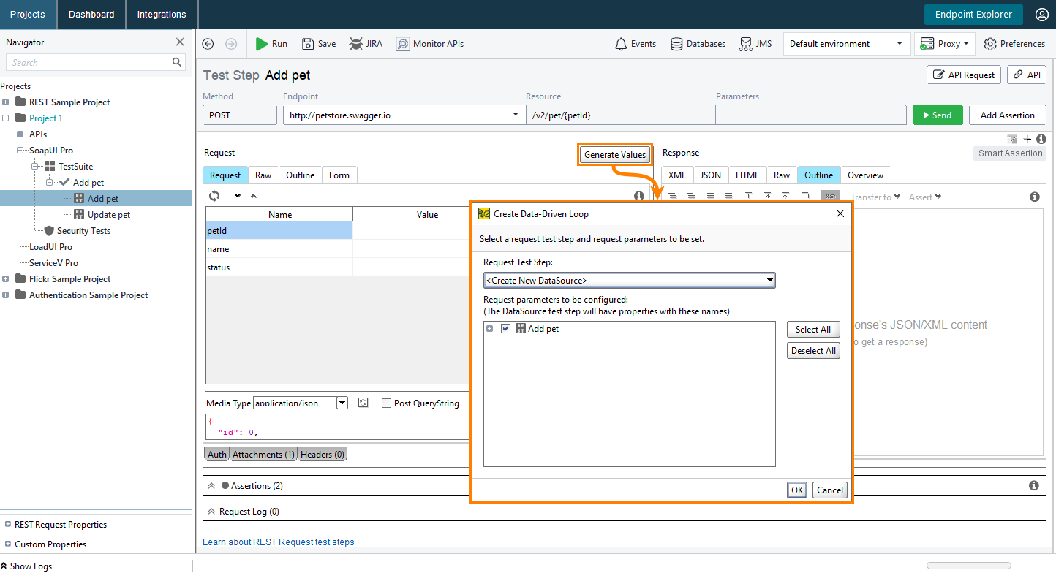Viewport: 1056px width, 573px height.
Task: Expand the Flickr Sample Project node
Action: pos(6,279)
